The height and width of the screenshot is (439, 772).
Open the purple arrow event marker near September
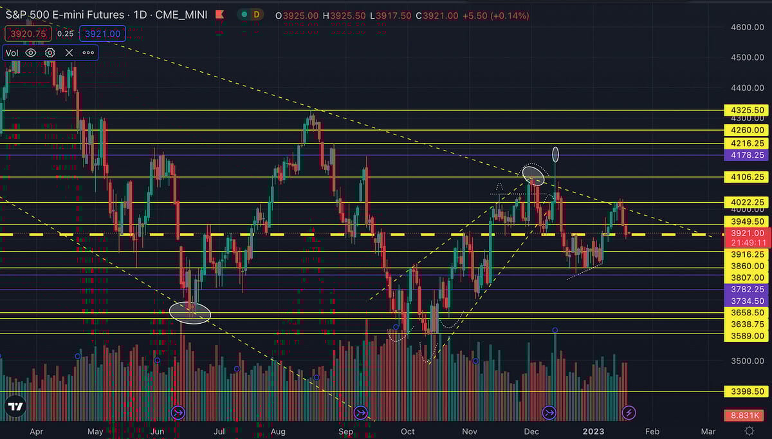pos(360,412)
